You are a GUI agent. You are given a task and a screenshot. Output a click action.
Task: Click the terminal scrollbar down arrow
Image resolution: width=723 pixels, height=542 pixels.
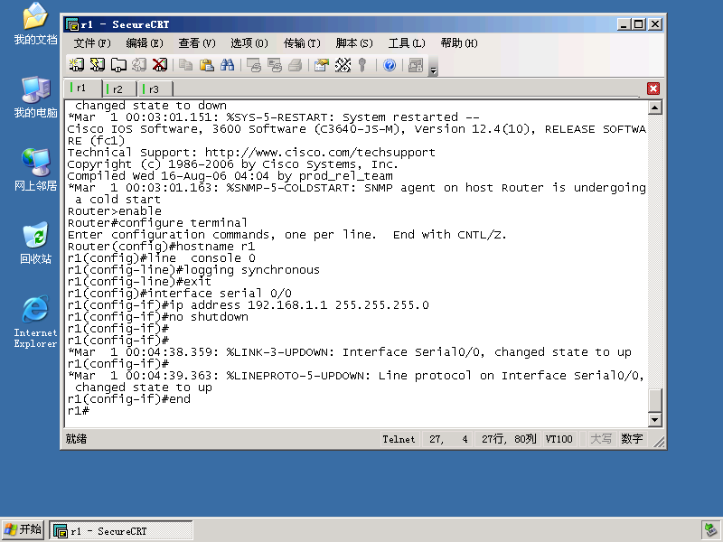point(654,419)
